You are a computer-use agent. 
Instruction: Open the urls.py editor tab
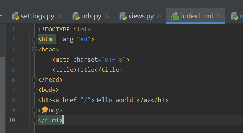coord(91,16)
